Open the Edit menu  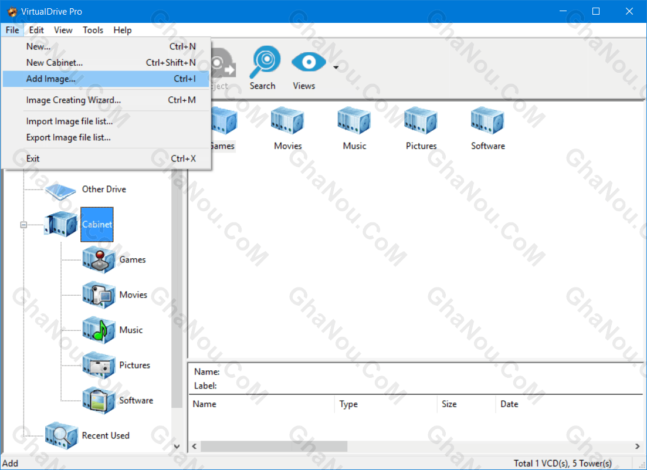(36, 30)
